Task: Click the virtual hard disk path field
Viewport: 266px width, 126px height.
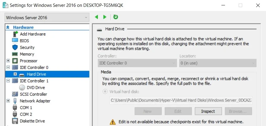Action: pyautogui.click(x=181, y=100)
